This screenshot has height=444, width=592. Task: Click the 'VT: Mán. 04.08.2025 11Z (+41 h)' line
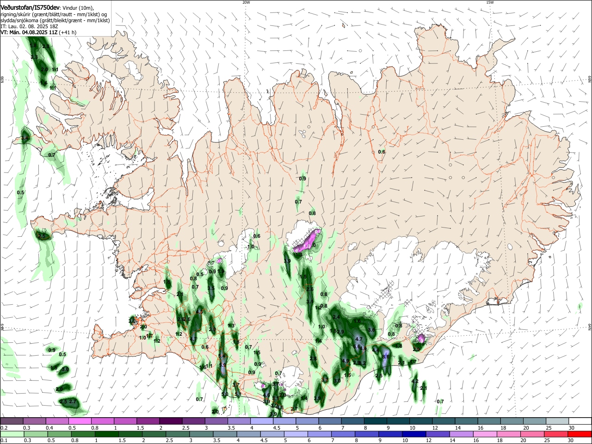click(x=38, y=32)
